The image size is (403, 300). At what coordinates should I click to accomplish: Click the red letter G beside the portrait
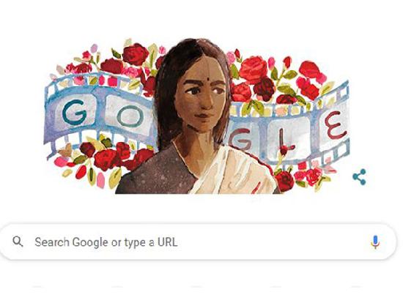[240, 139]
